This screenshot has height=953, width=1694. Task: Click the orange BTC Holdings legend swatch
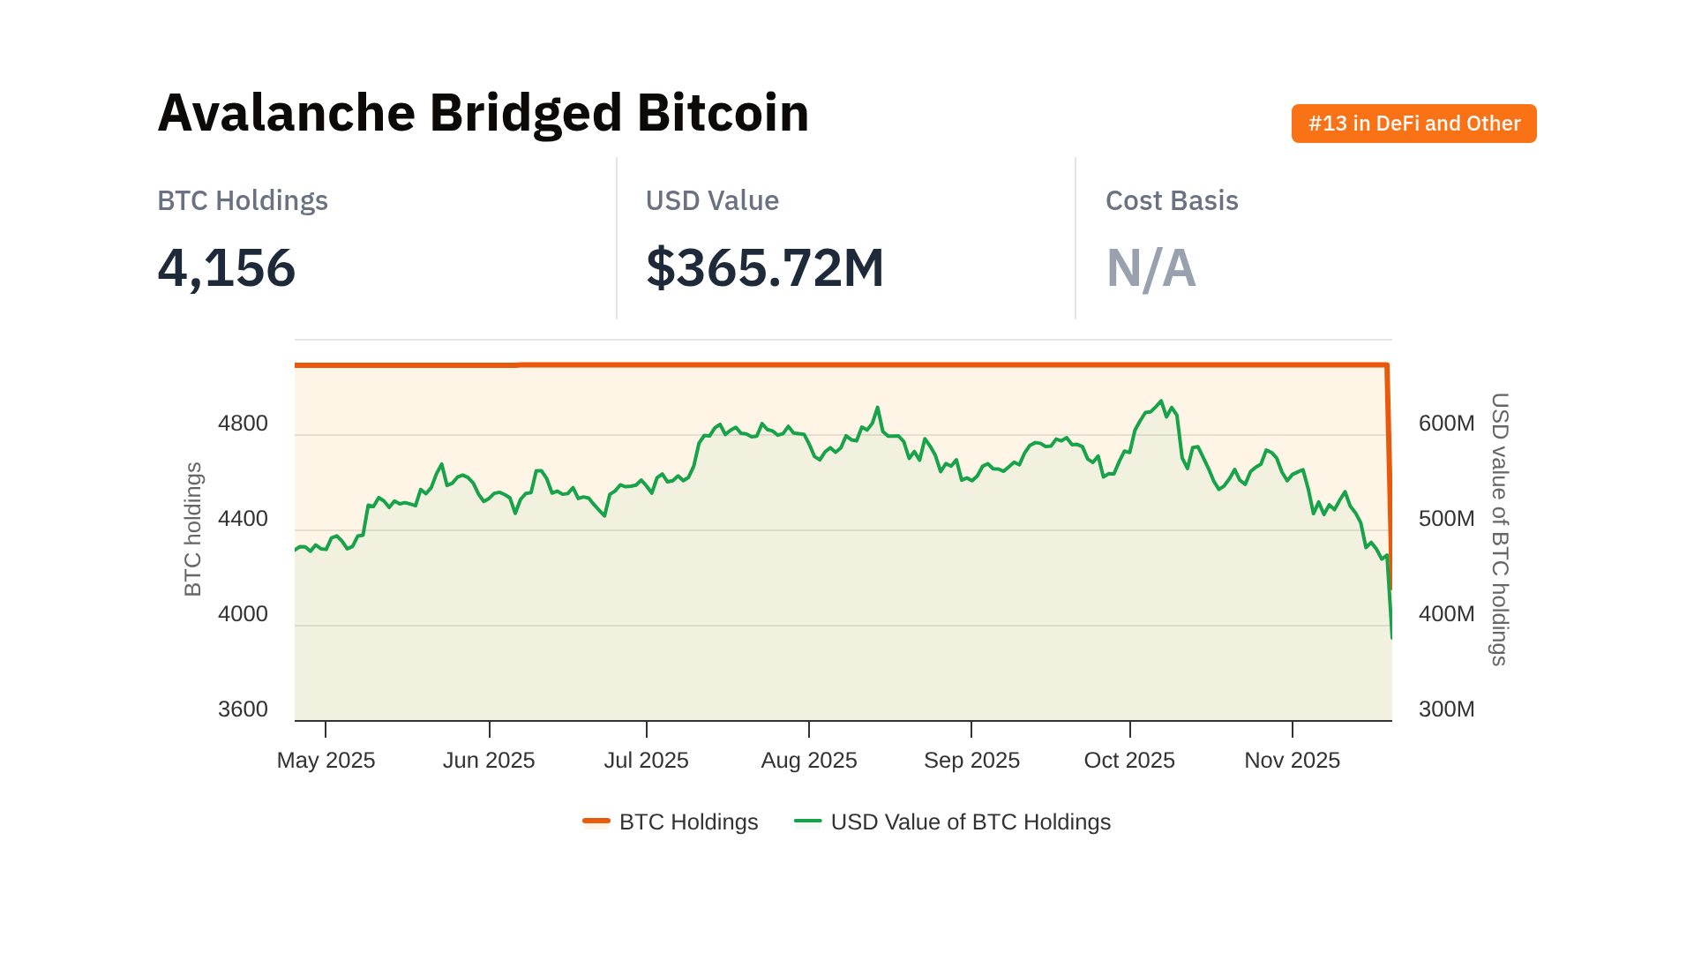596,822
